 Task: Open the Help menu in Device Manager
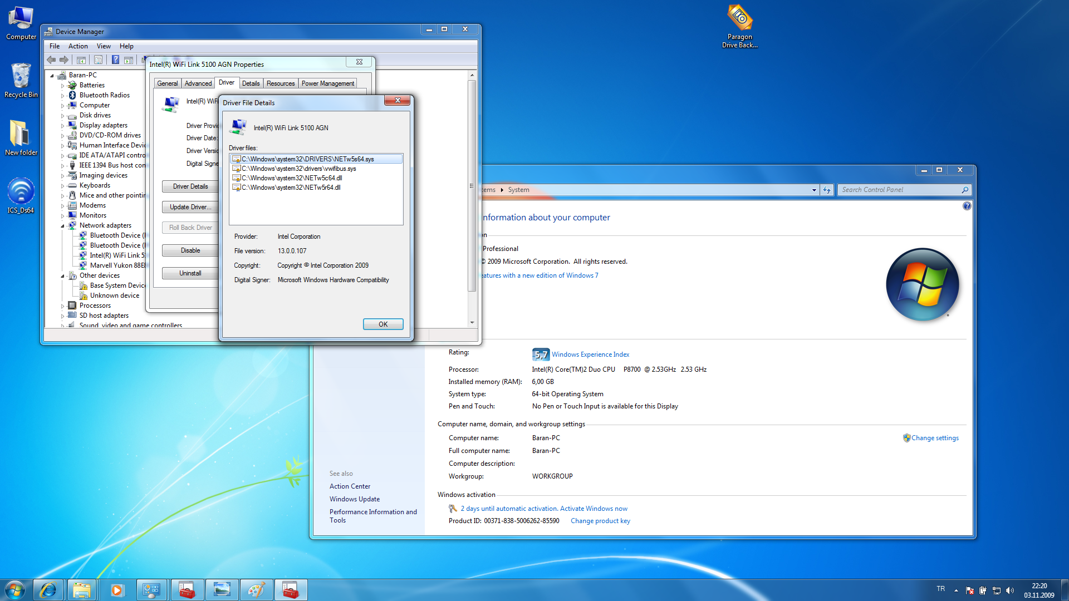(126, 46)
